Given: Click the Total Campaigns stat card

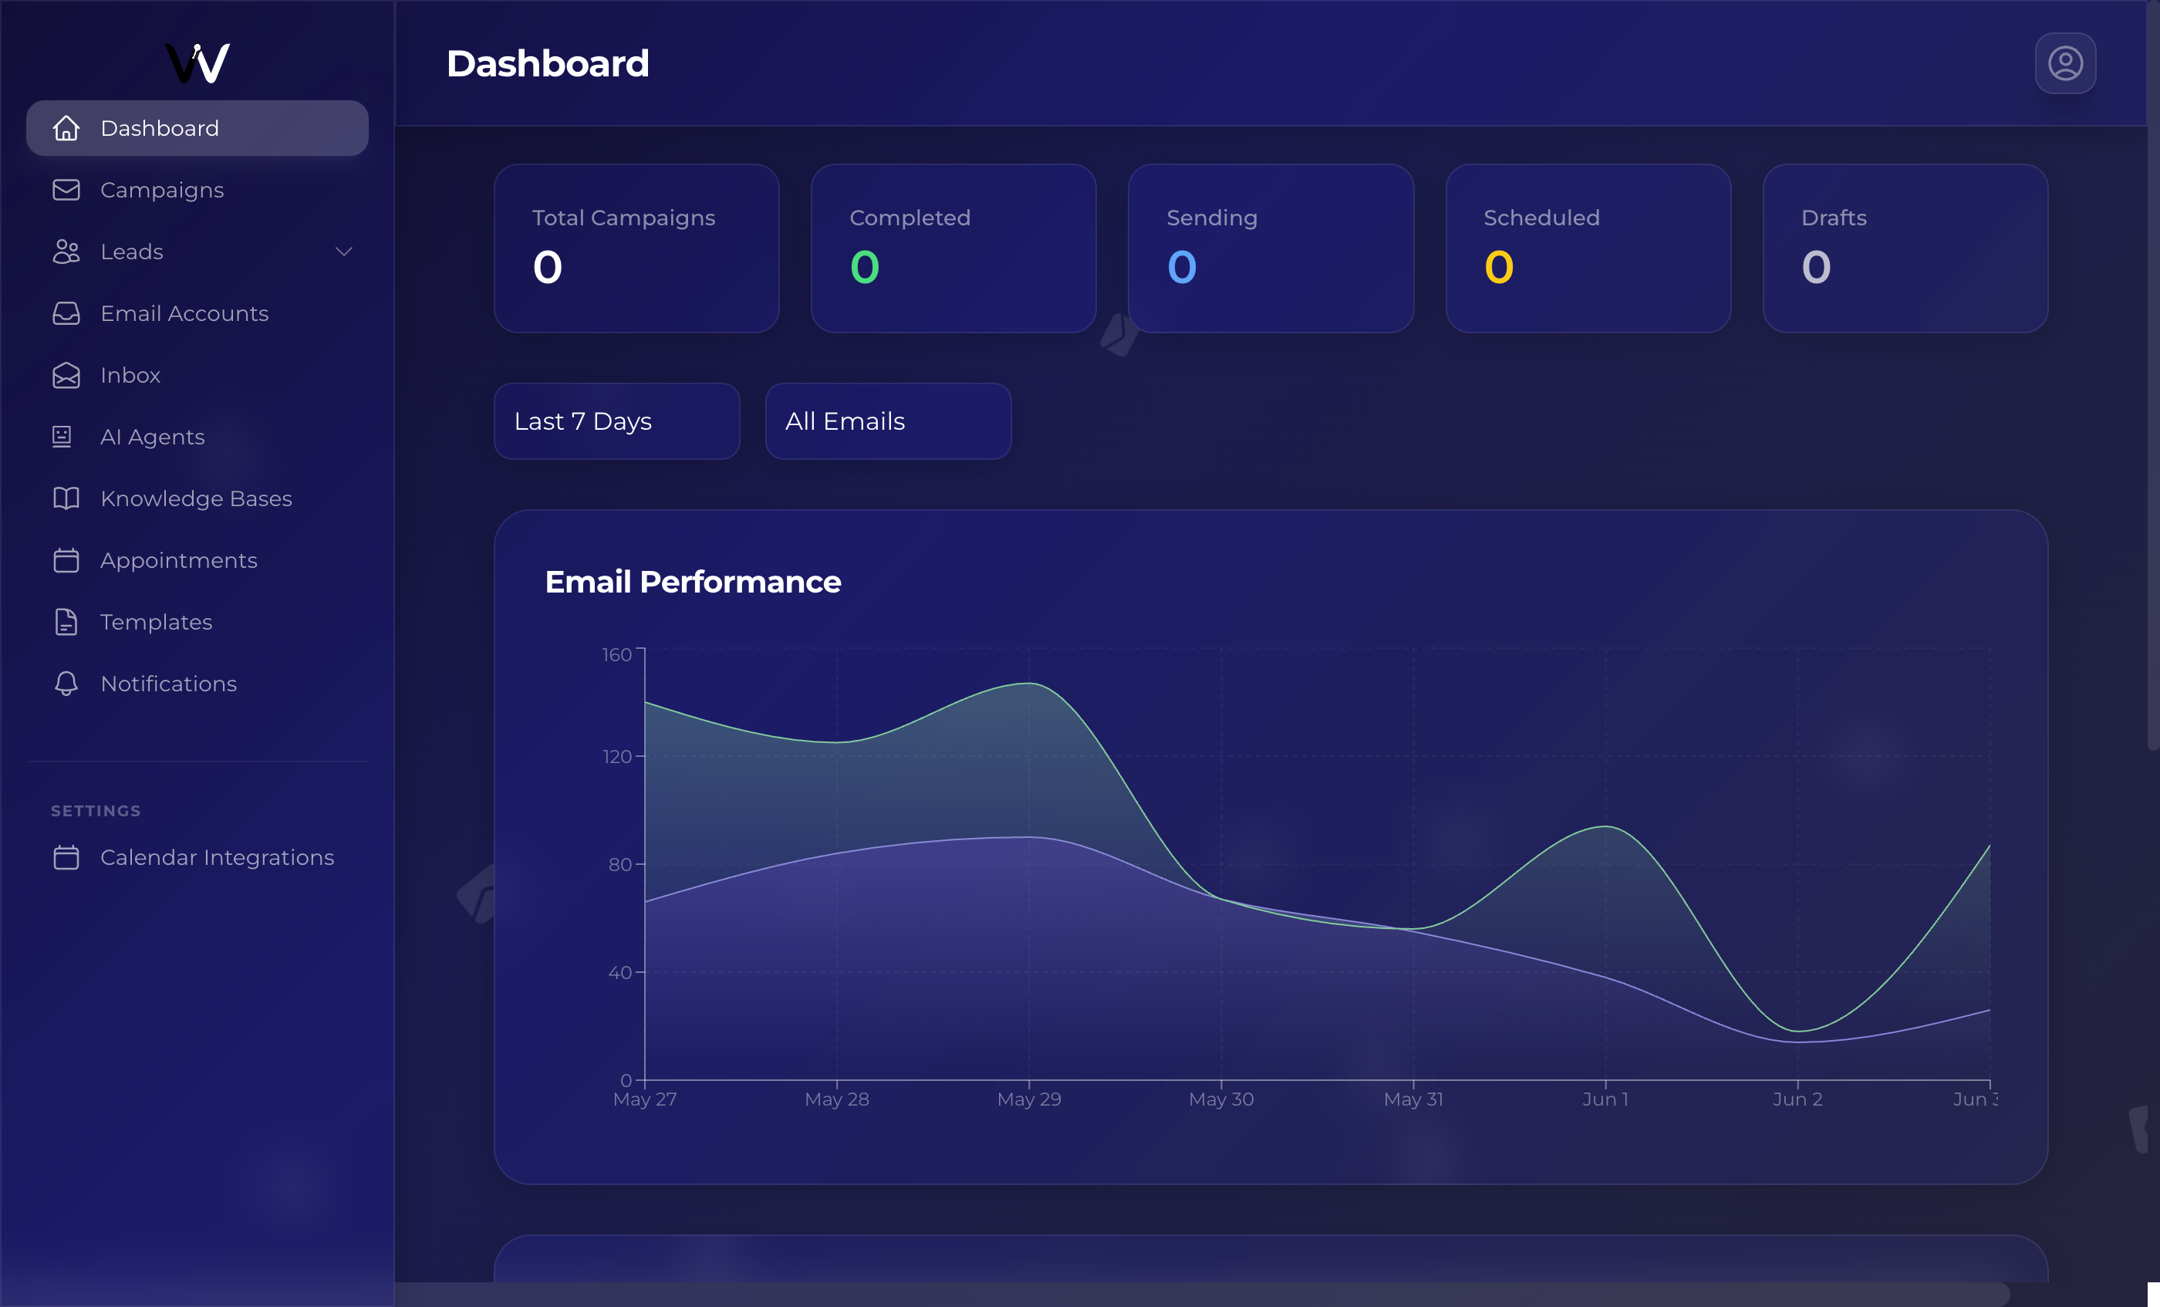Looking at the screenshot, I should point(636,248).
